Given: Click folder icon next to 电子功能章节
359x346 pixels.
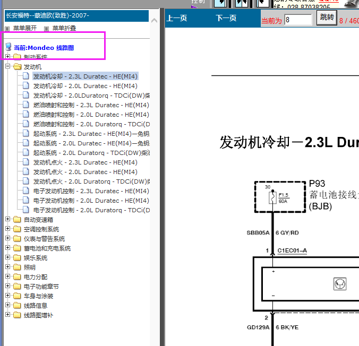Looking at the screenshot, I should click(17, 286).
